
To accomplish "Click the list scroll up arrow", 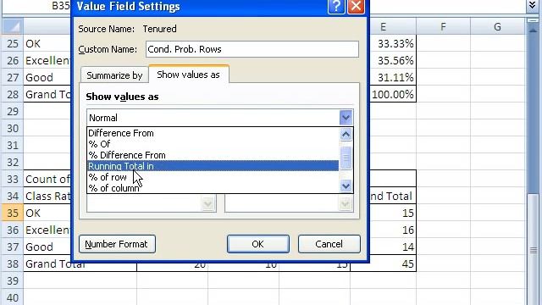I will (346, 134).
